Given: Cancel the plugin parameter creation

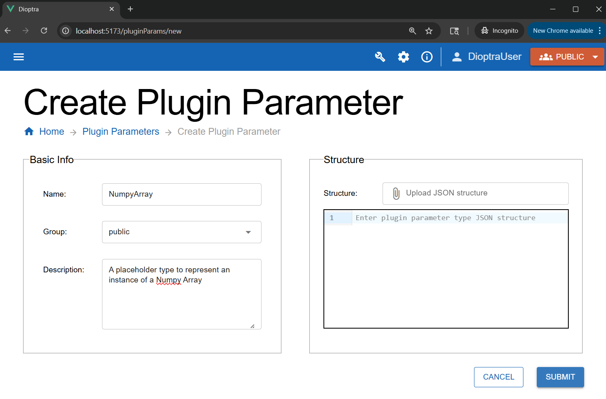Looking at the screenshot, I should [498, 377].
